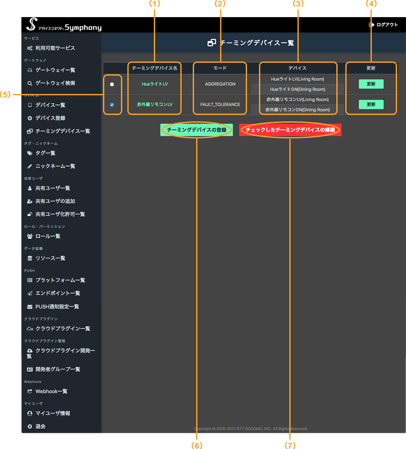Click 更新 button for 赤外線リモコンLV
The height and width of the screenshot is (449, 406).
[371, 105]
